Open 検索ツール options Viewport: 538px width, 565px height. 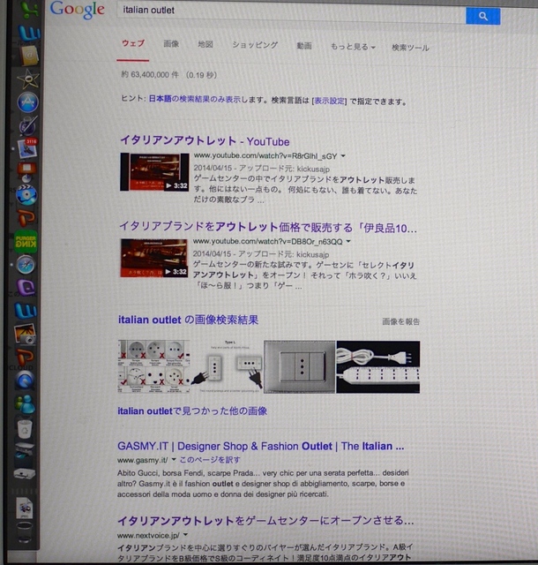tap(410, 48)
